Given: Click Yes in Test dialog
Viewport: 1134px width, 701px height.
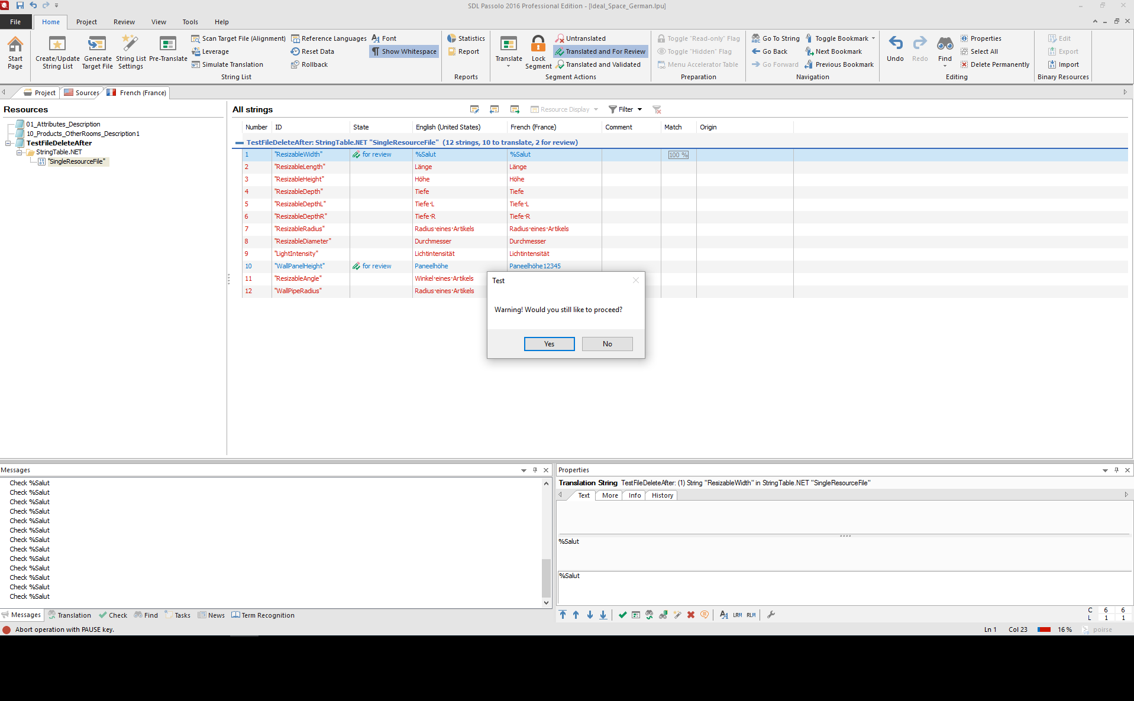Looking at the screenshot, I should tap(549, 344).
